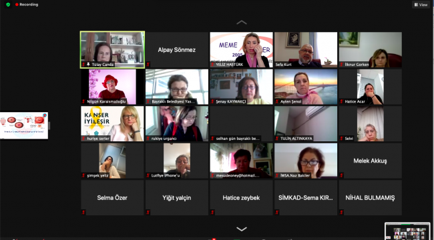Image resolution: width=434 pixels, height=240 pixels.
Task: Click muted mic icon on Yiğit yalçin tile
Action: click(x=148, y=213)
